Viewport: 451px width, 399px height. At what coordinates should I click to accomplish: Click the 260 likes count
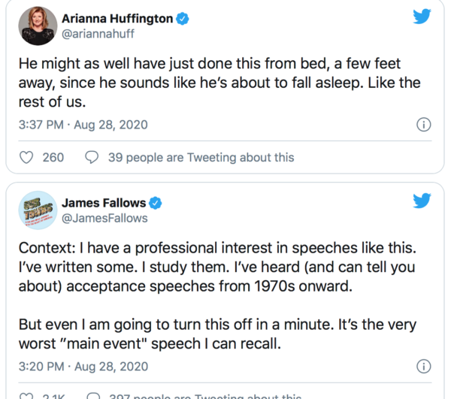pos(53,158)
